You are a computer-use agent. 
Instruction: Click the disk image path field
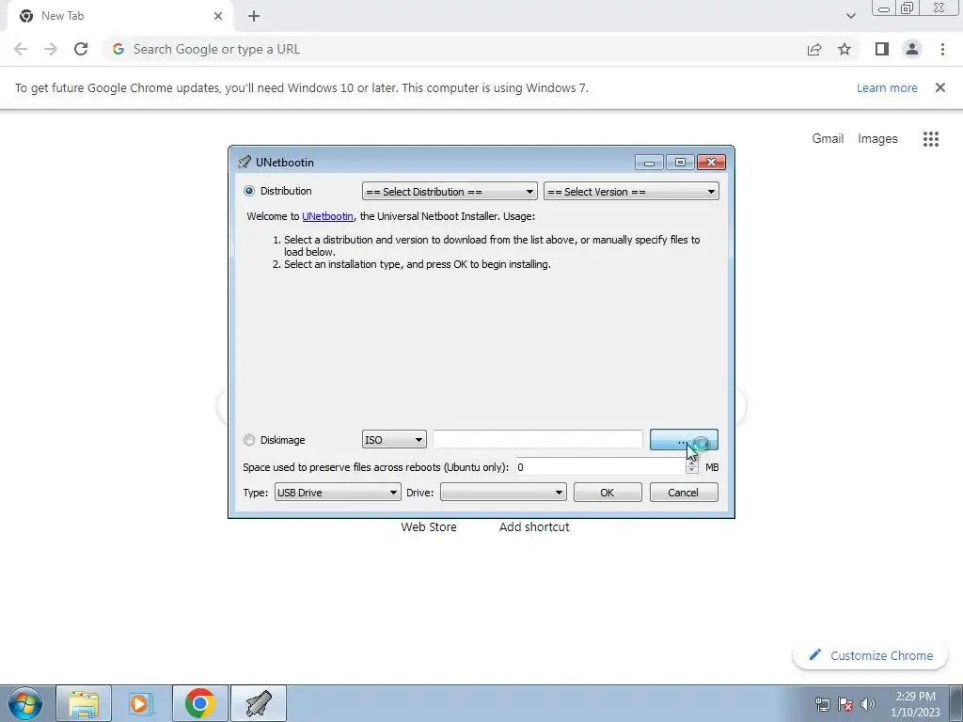[x=538, y=440]
